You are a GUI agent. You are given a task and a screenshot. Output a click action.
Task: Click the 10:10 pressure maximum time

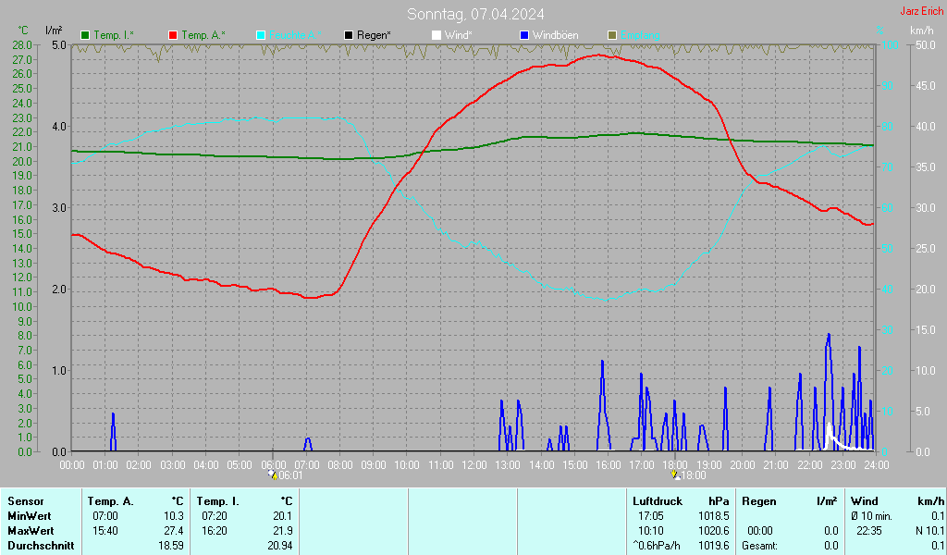click(x=650, y=531)
